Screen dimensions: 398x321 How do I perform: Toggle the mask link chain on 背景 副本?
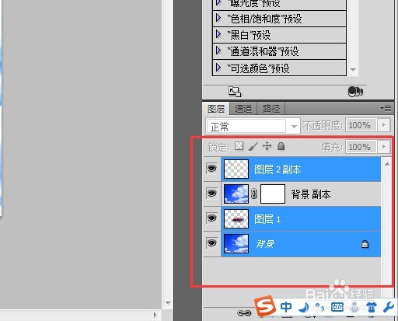[254, 194]
